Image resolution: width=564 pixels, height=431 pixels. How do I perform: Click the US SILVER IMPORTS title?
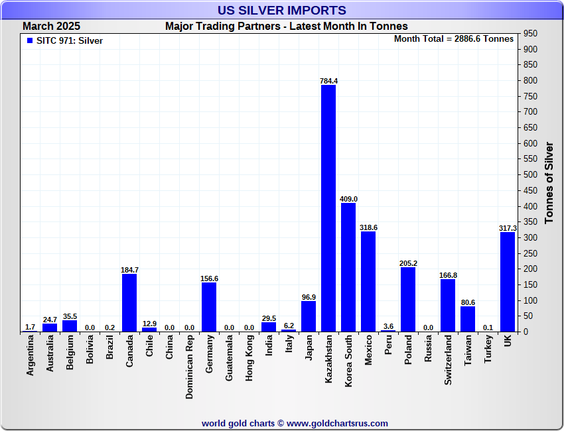[x=281, y=10]
